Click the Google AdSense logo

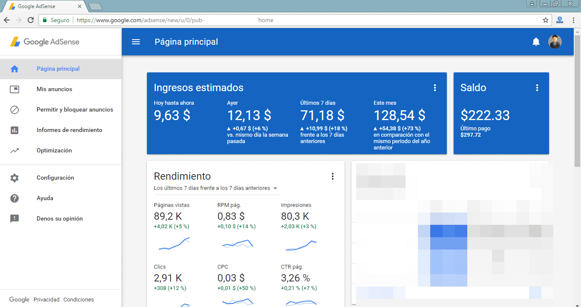click(45, 42)
